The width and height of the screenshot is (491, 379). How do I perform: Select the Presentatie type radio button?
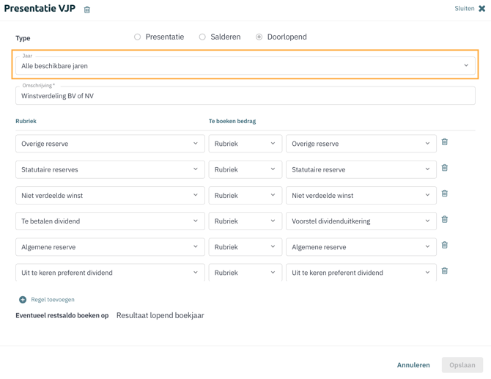138,37
